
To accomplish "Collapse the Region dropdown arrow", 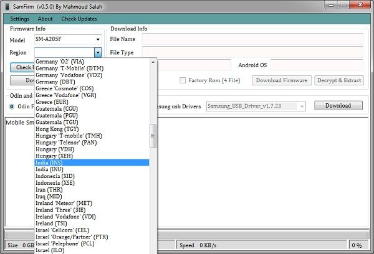I will (98, 52).
